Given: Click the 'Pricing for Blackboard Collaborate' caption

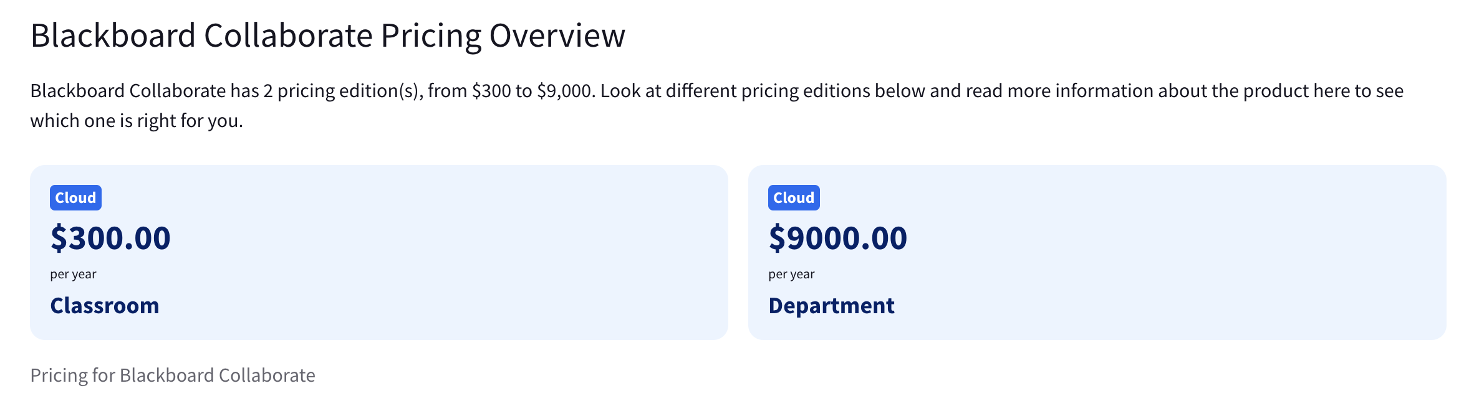Looking at the screenshot, I should (173, 375).
